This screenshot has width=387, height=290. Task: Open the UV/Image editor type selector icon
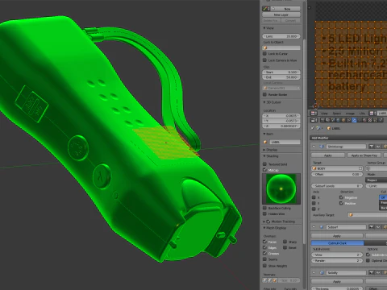coord(314,113)
